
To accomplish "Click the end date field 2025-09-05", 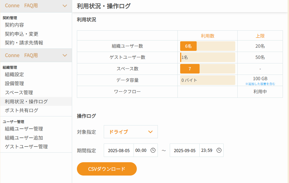I will pyautogui.click(x=184, y=150).
